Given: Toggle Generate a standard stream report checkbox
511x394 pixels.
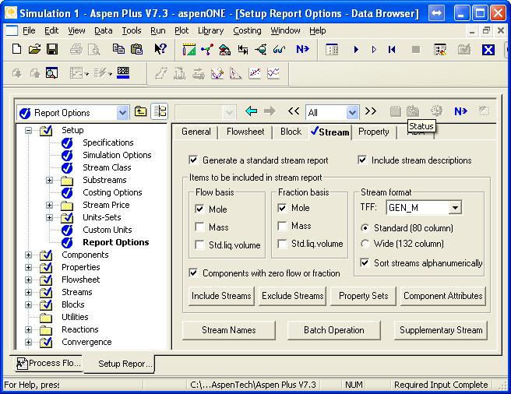Looking at the screenshot, I should pos(193,160).
